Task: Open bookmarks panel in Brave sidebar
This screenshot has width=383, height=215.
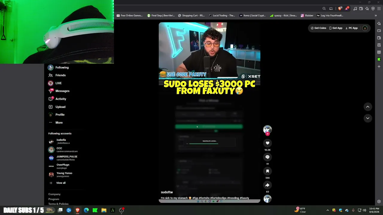Action: click(x=379, y=45)
